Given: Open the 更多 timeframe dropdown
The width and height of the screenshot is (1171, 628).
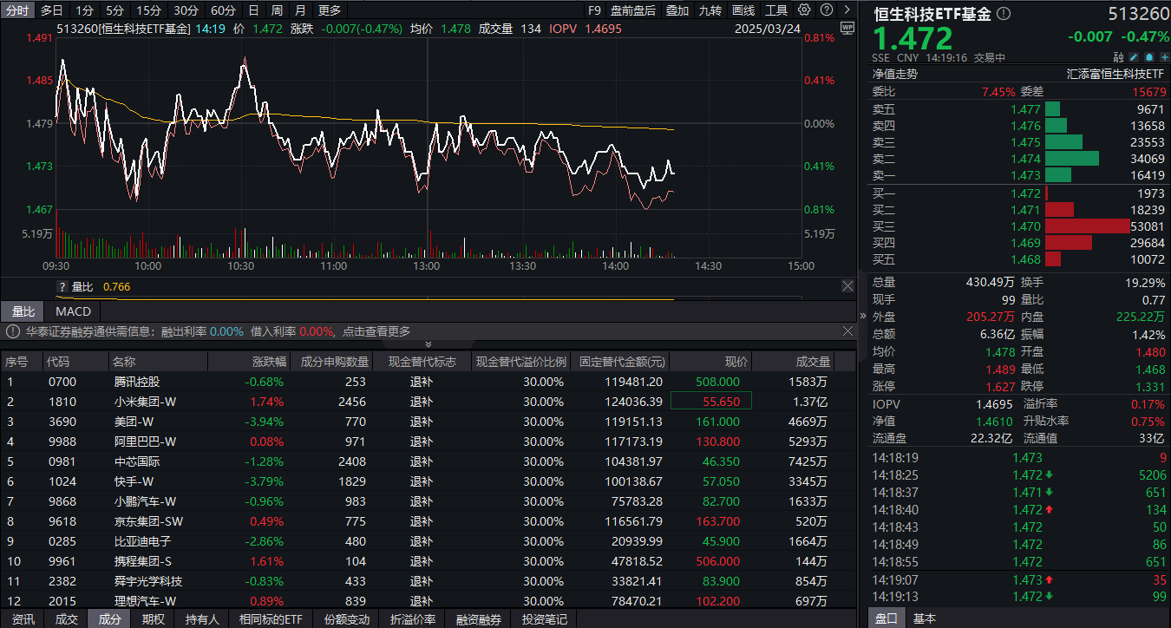Looking at the screenshot, I should [328, 10].
